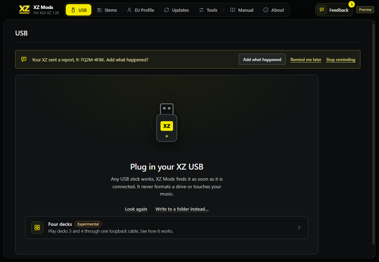Click the Look again link

coord(136,209)
